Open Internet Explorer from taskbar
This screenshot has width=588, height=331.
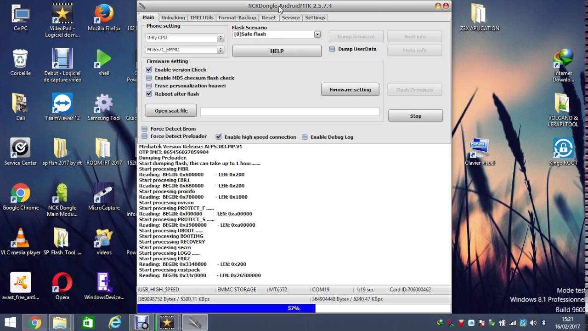tap(114, 323)
